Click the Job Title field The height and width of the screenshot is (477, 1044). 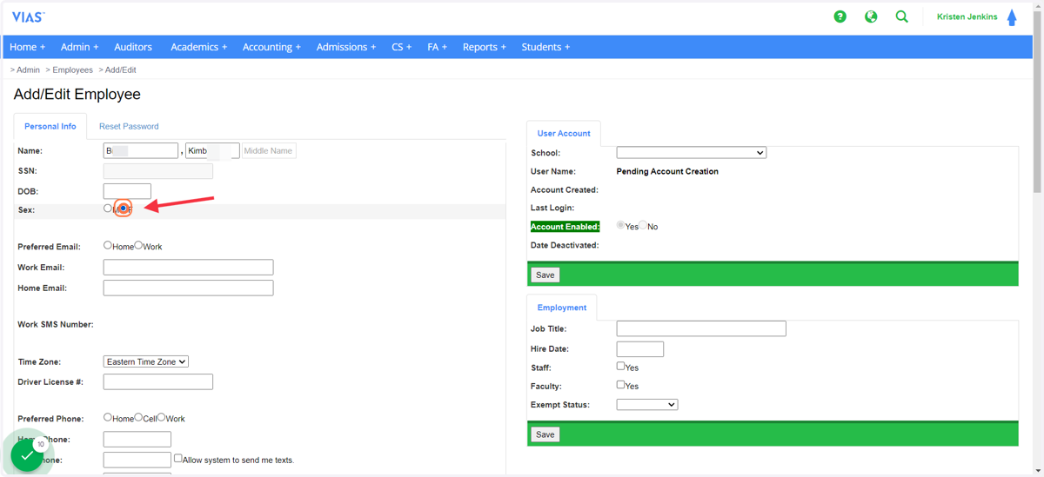701,328
